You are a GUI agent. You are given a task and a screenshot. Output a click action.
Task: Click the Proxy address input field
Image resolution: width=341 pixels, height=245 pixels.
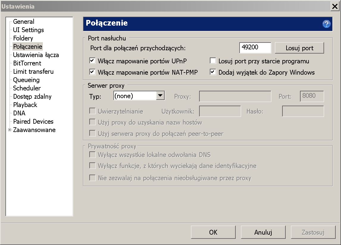[235, 96]
